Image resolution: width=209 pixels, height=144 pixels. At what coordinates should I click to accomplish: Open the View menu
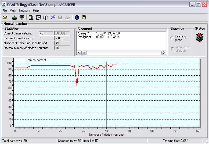pyautogui.click(x=13, y=10)
